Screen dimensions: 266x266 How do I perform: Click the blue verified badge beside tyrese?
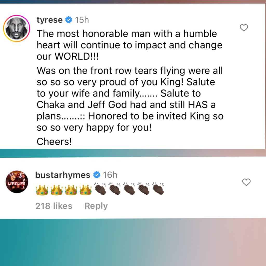(x=69, y=20)
